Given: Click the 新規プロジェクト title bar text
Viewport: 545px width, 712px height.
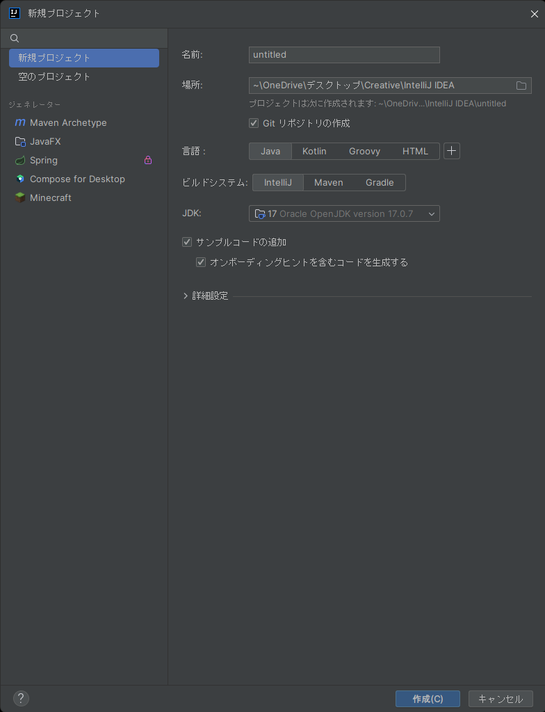Looking at the screenshot, I should click(x=64, y=14).
